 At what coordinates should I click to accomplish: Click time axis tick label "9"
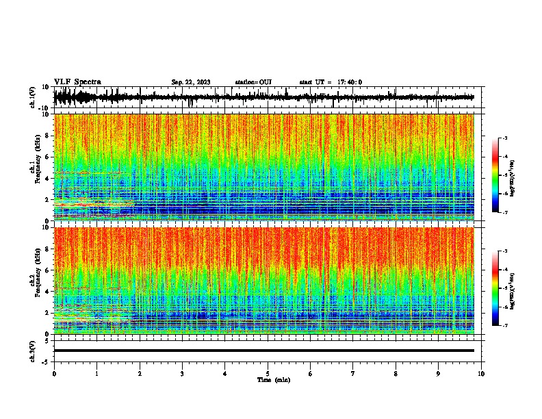coord(438,374)
